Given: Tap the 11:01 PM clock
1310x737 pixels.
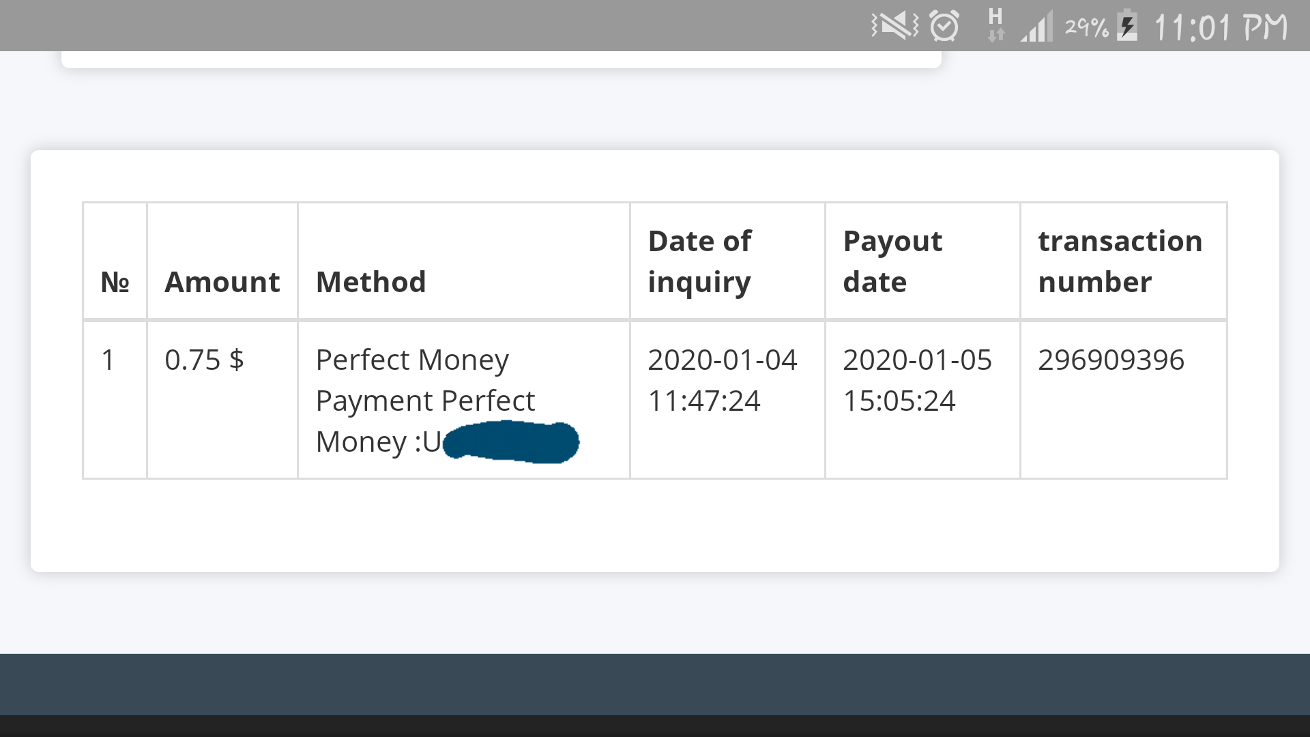Looking at the screenshot, I should (1221, 27).
